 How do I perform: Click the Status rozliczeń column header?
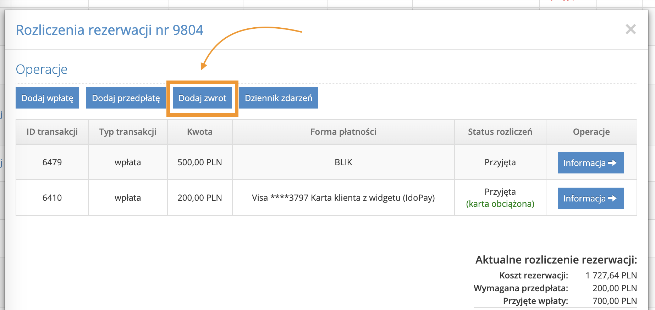tap(500, 132)
